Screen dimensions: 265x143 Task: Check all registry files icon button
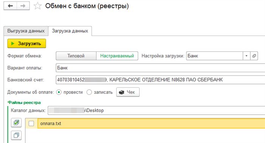click(16, 123)
